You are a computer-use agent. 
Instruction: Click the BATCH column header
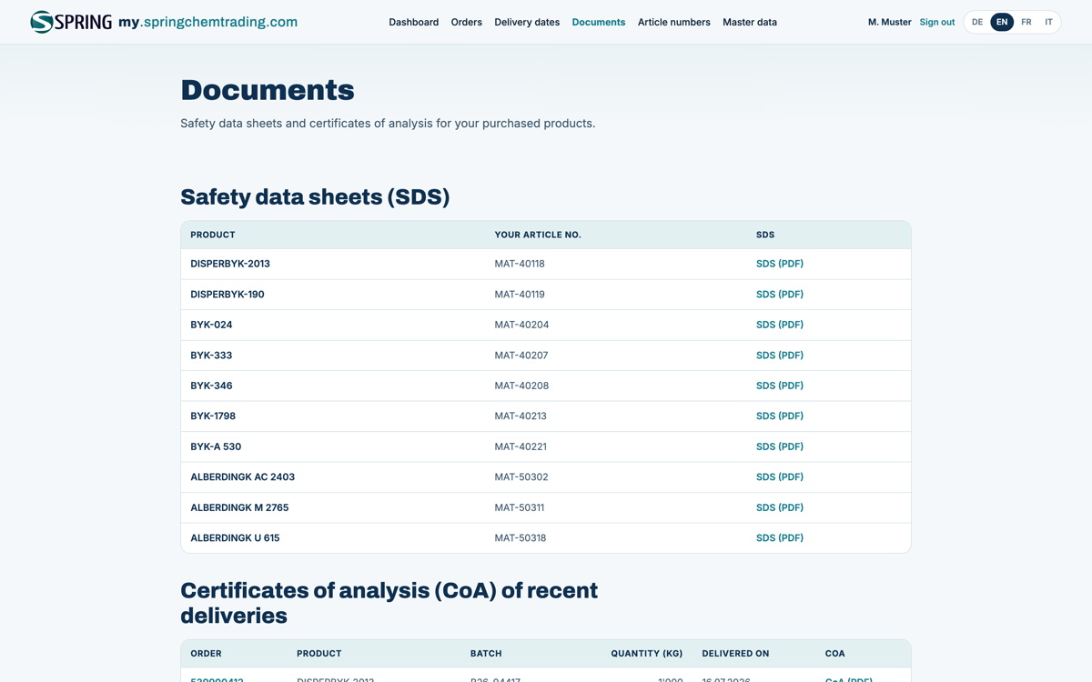pyautogui.click(x=486, y=654)
